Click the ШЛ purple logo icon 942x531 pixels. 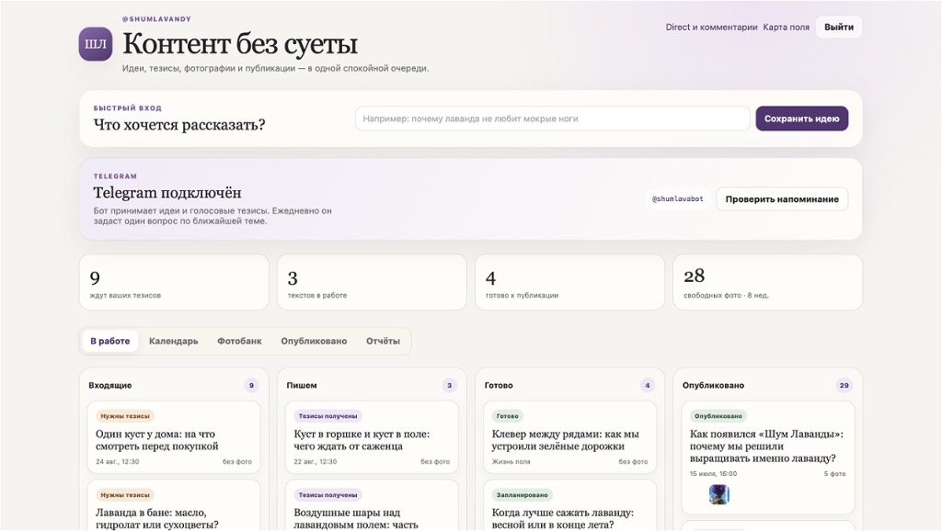pos(96,44)
